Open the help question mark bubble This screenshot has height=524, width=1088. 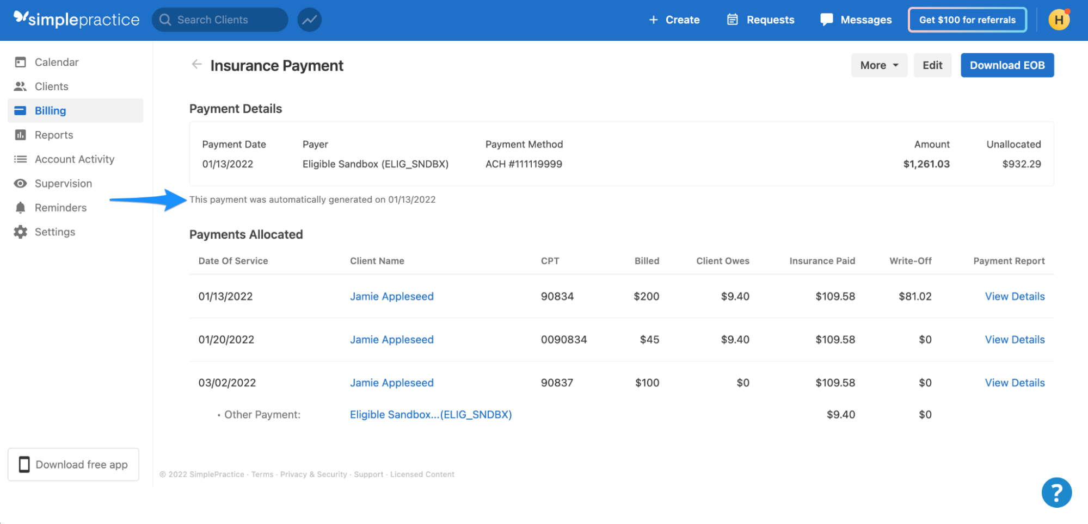[x=1056, y=492]
